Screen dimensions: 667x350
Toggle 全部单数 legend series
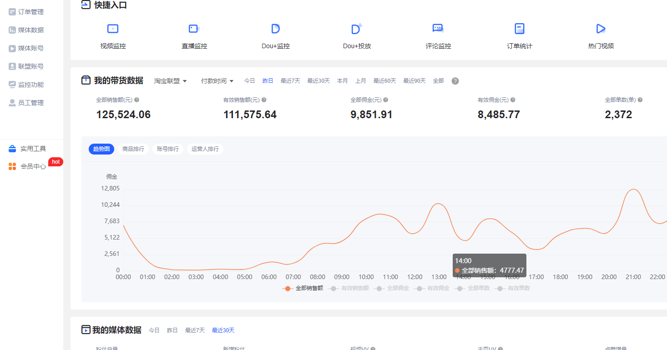[x=472, y=288]
